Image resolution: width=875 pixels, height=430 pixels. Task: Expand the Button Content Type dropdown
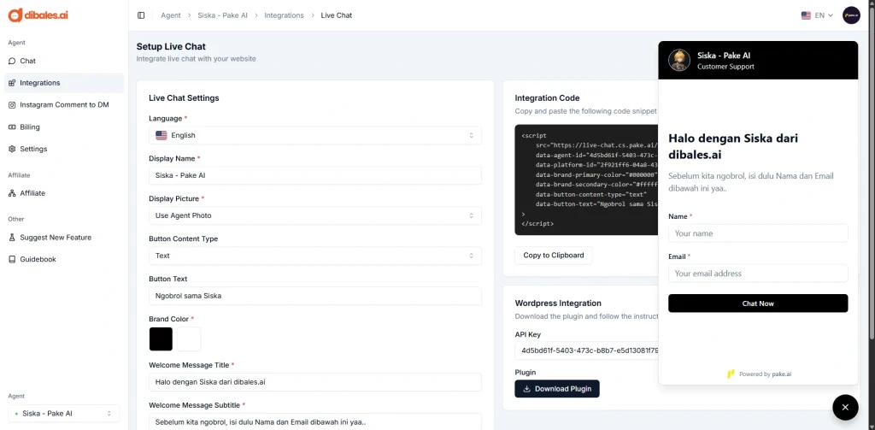pyautogui.click(x=314, y=256)
